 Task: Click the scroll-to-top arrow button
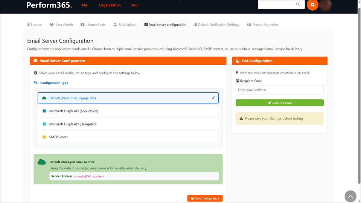tap(350, 196)
